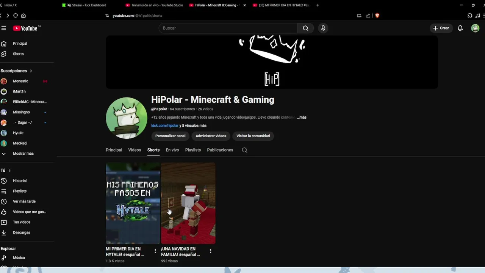Open the Hytale subscription channel
This screenshot has width=485, height=273.
(18, 133)
